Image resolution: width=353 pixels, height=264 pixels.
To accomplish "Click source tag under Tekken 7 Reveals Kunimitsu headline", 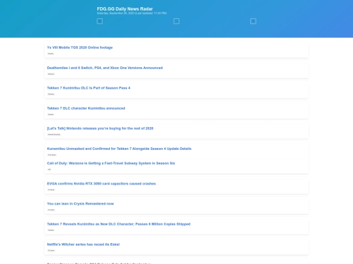I will pos(51,230).
